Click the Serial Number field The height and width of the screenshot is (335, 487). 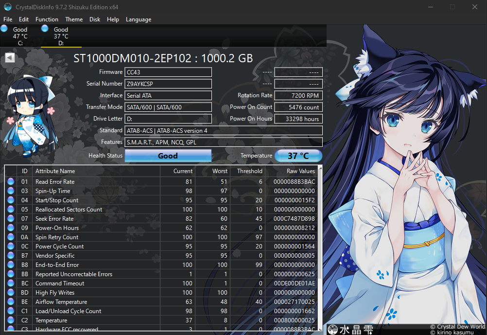pyautogui.click(x=168, y=84)
